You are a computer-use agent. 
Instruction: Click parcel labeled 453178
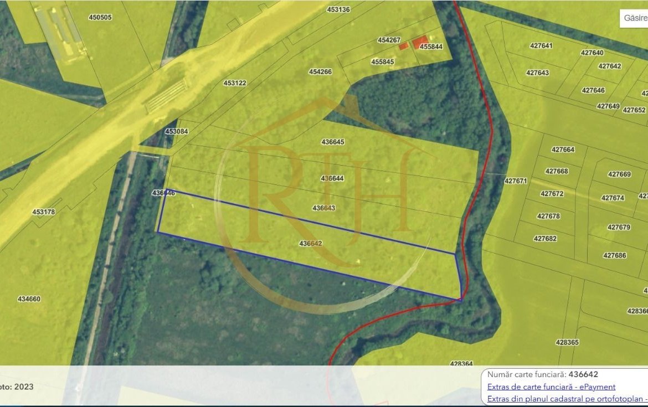coord(44,212)
